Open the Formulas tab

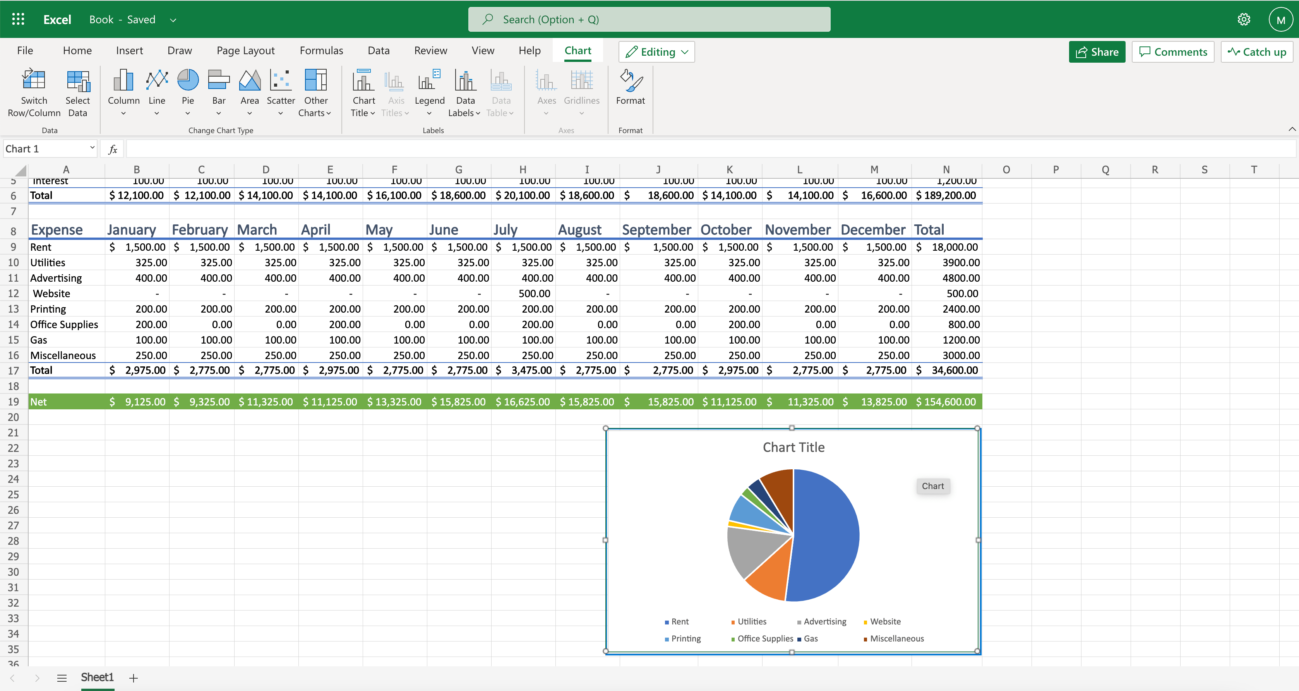321,50
